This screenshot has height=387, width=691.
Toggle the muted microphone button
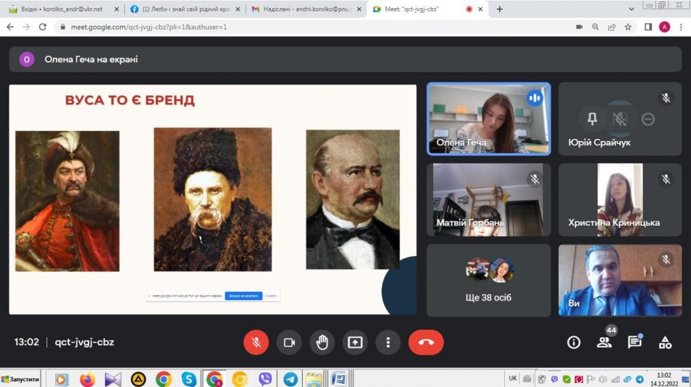[x=256, y=343]
